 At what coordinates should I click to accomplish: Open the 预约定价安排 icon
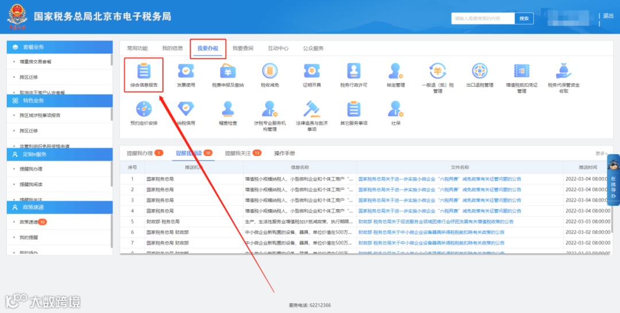(144, 114)
